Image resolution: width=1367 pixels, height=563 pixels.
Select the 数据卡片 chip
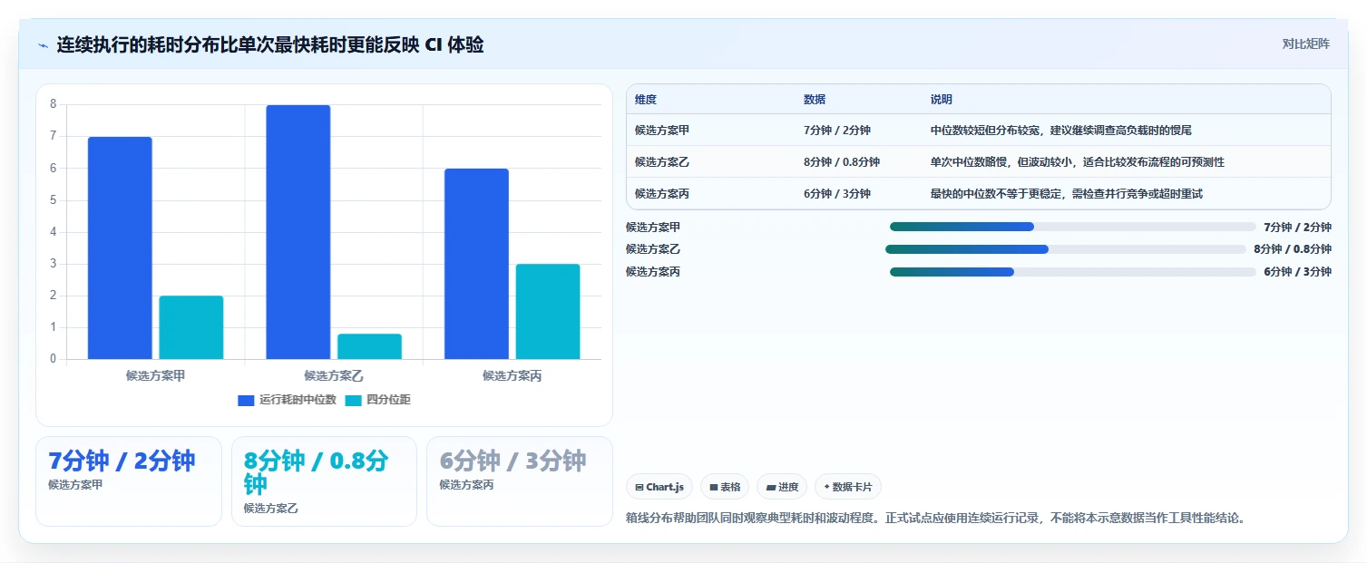pos(848,487)
